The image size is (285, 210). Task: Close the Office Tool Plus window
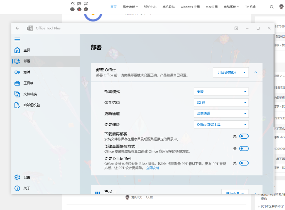click(269, 28)
